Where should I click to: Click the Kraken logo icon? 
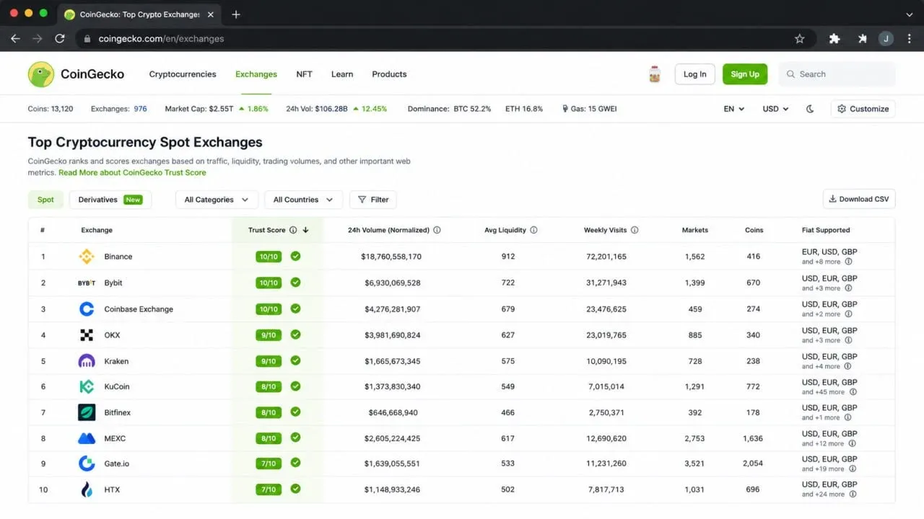(87, 361)
